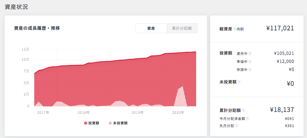
Task: Click the help icon beside 累計分配額 total
Action: point(243,110)
